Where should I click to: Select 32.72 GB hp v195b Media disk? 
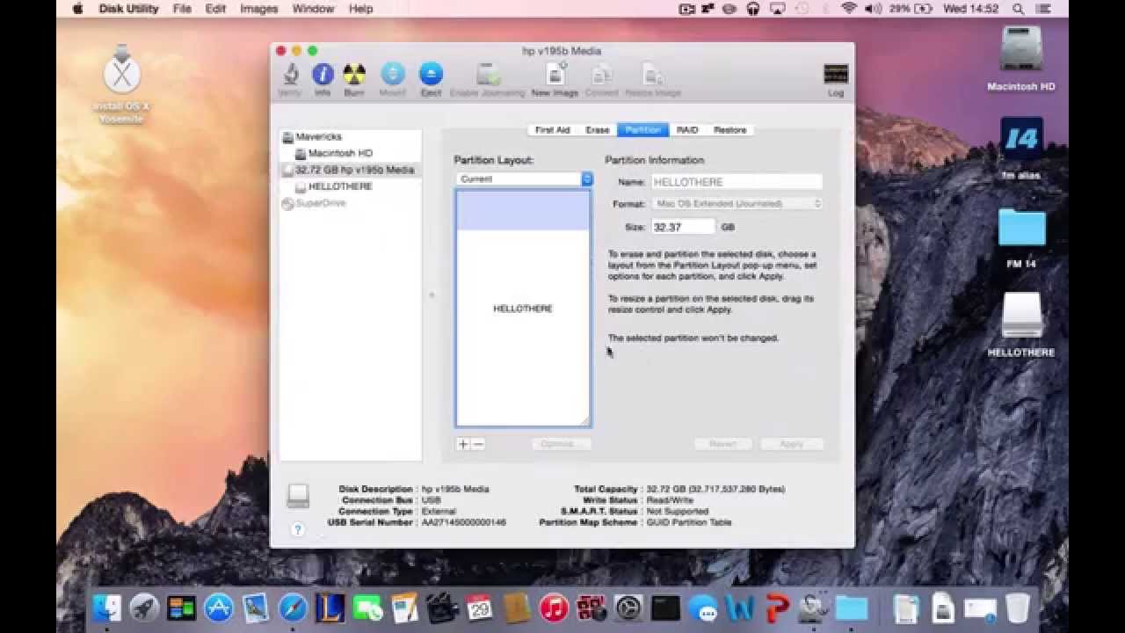(x=352, y=170)
